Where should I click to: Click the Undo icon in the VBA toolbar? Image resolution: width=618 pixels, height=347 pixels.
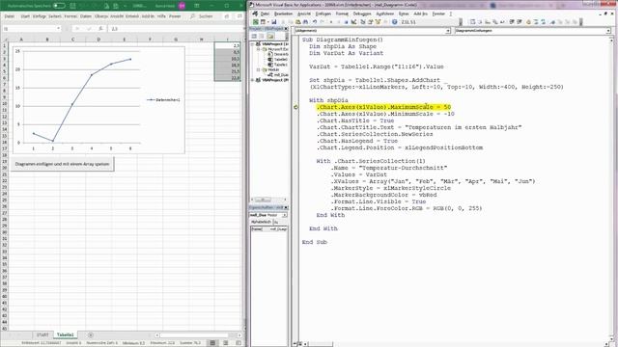coord(315,22)
